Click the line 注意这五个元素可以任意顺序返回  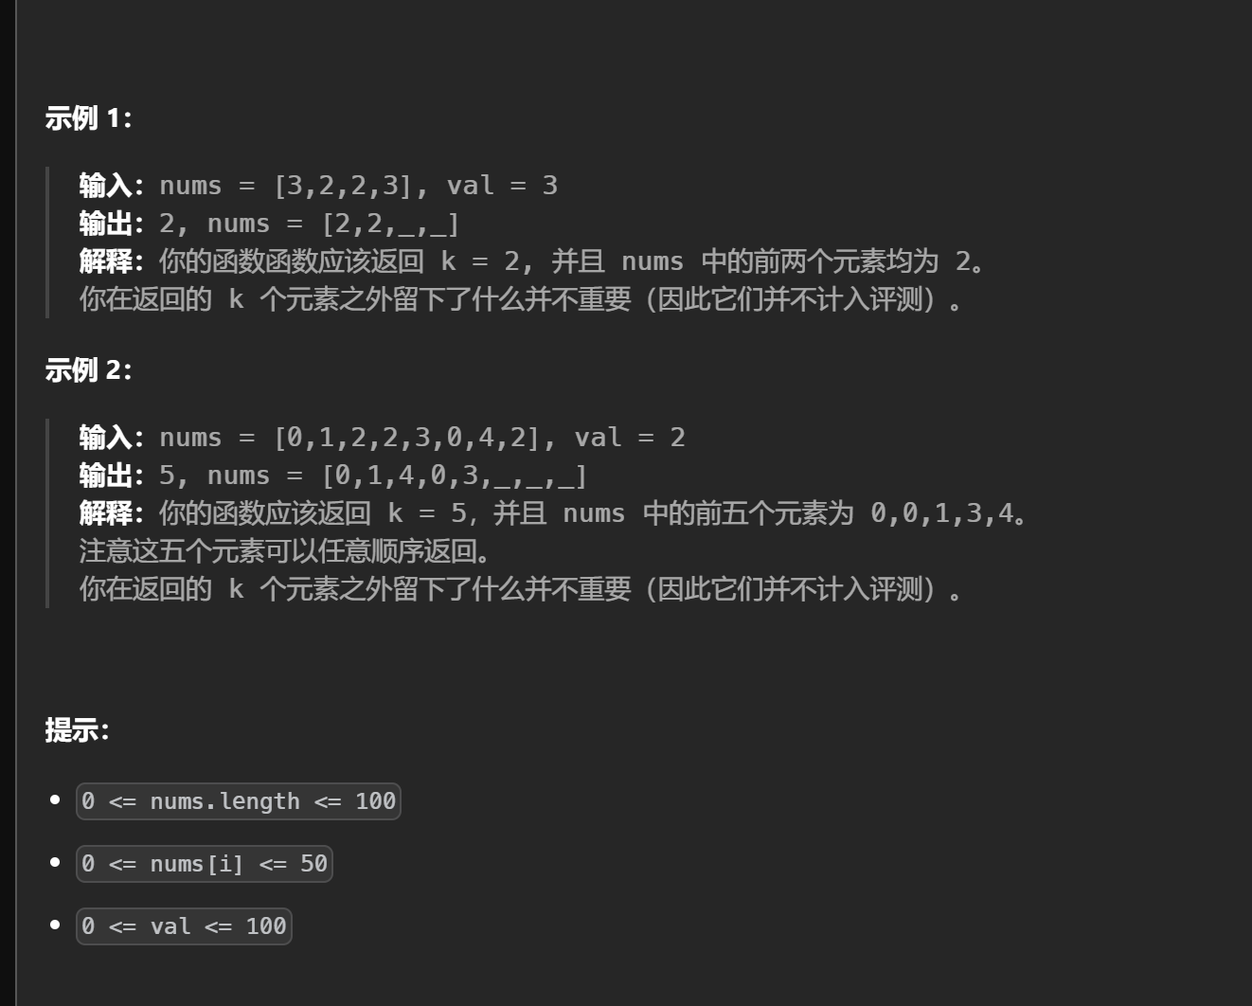tap(285, 551)
